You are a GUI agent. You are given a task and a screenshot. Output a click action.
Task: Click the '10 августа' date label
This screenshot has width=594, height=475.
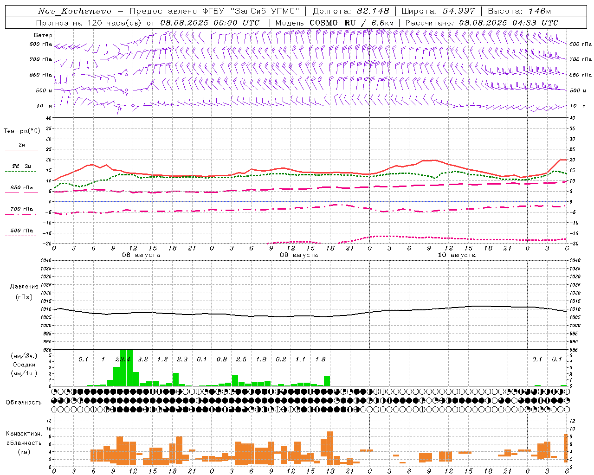pos(457,255)
